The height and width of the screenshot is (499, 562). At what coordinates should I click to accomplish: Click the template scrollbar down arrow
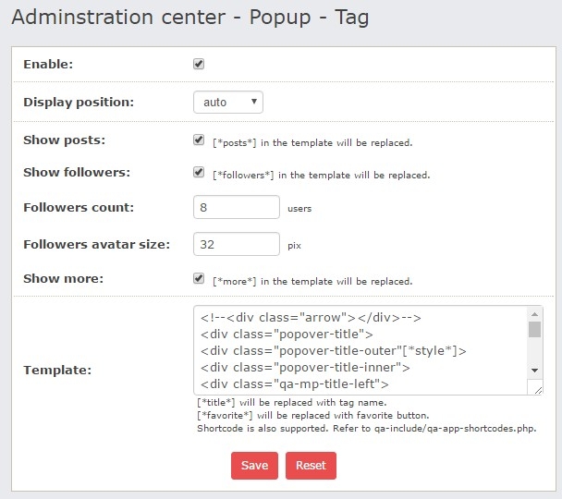tap(535, 370)
